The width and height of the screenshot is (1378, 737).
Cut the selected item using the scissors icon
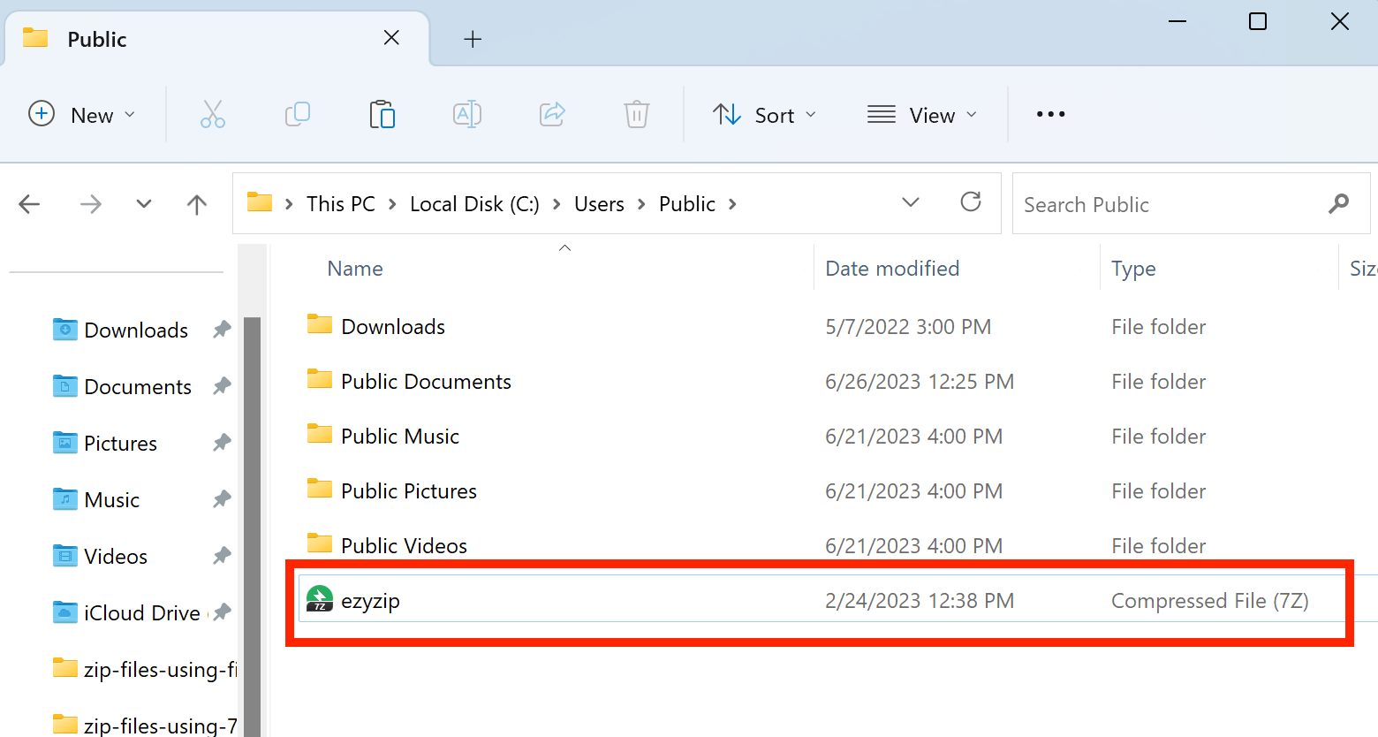pyautogui.click(x=212, y=114)
